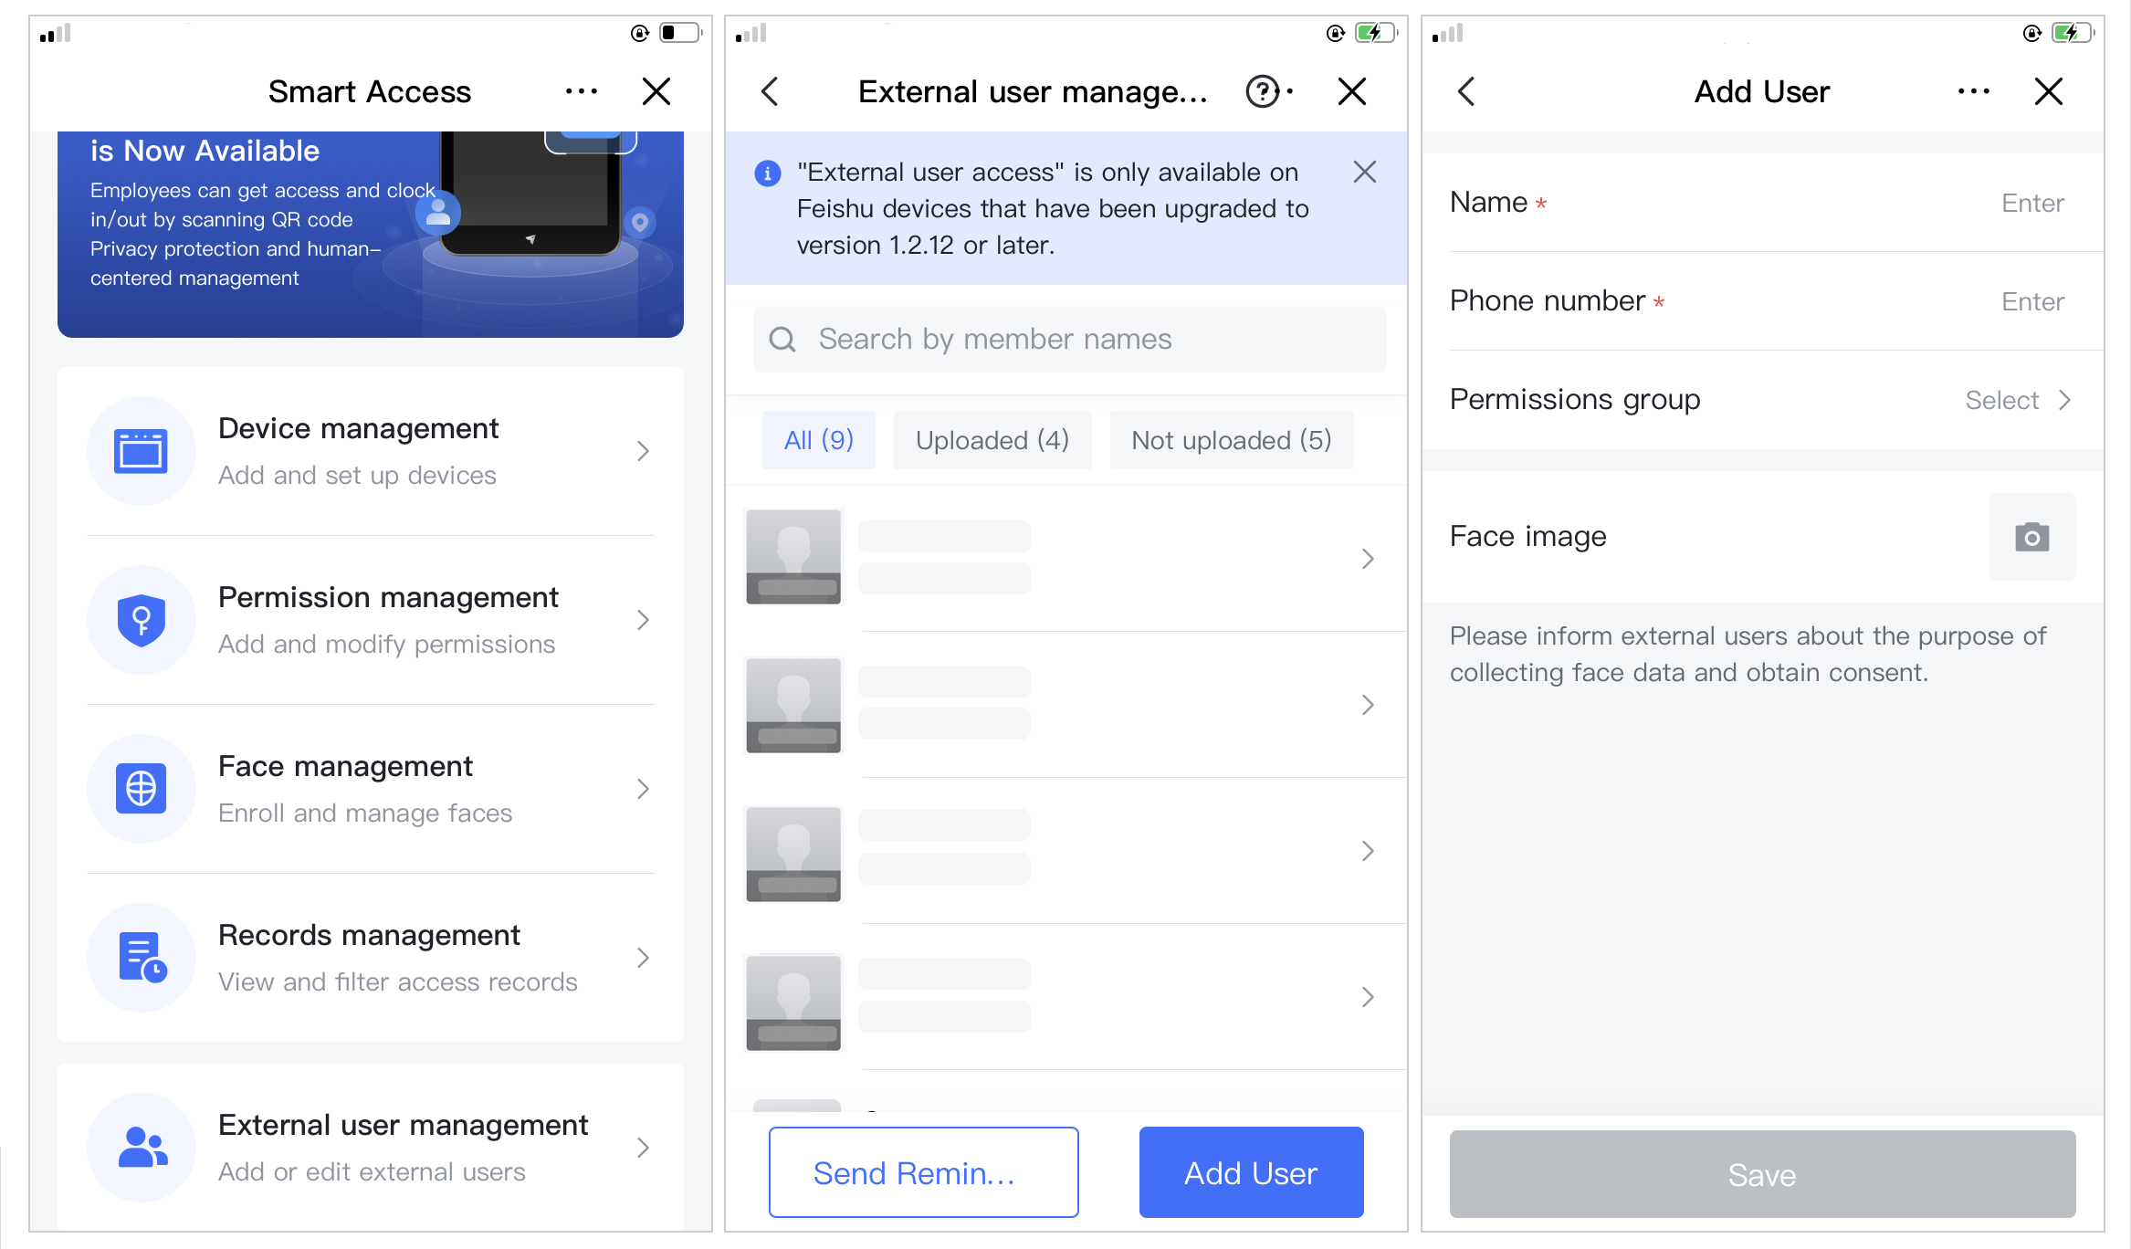
Task: Open Records management to view access records
Action: (370, 957)
